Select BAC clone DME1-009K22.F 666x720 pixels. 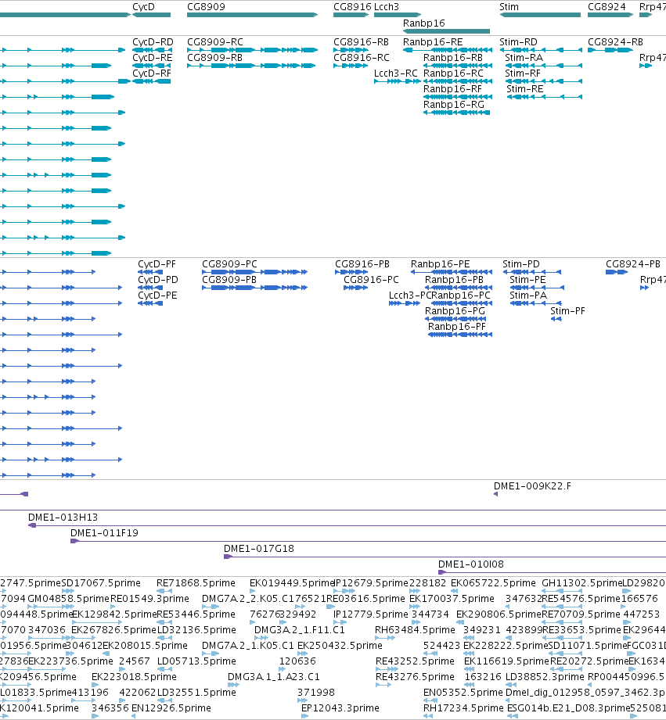point(532,485)
